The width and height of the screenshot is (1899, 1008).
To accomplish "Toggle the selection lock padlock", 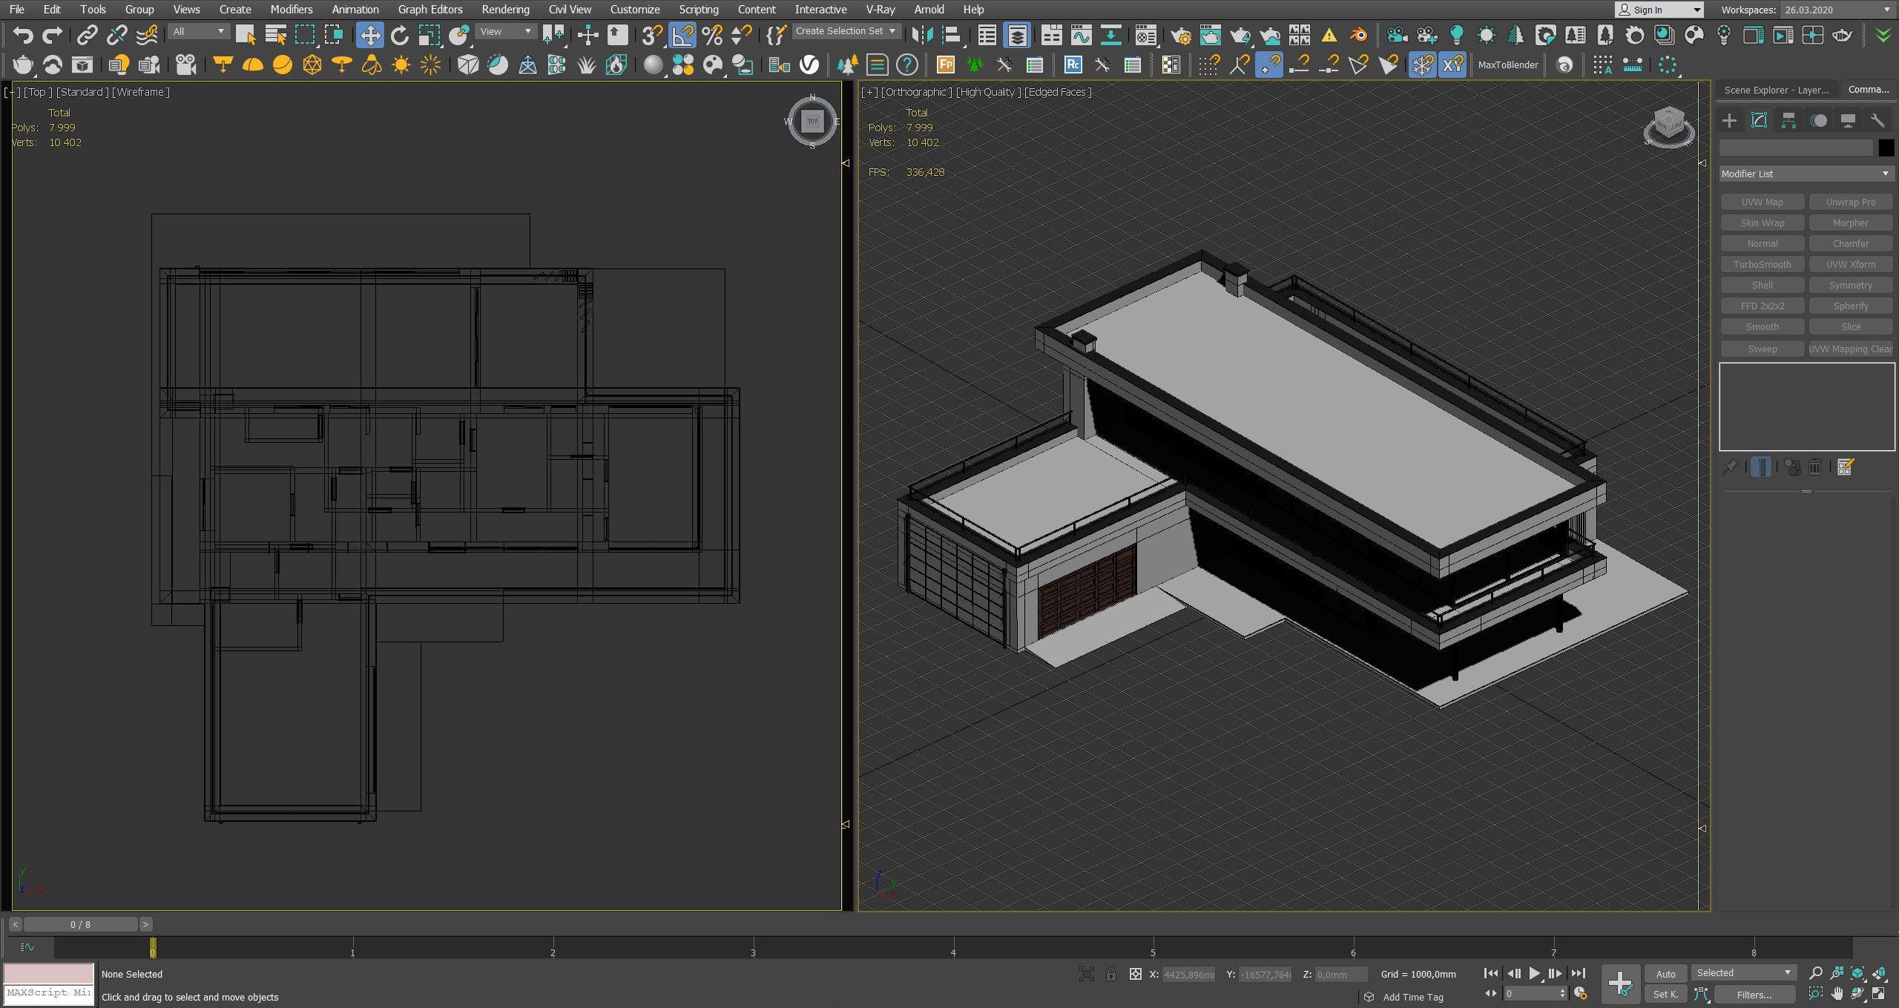I will point(1110,974).
